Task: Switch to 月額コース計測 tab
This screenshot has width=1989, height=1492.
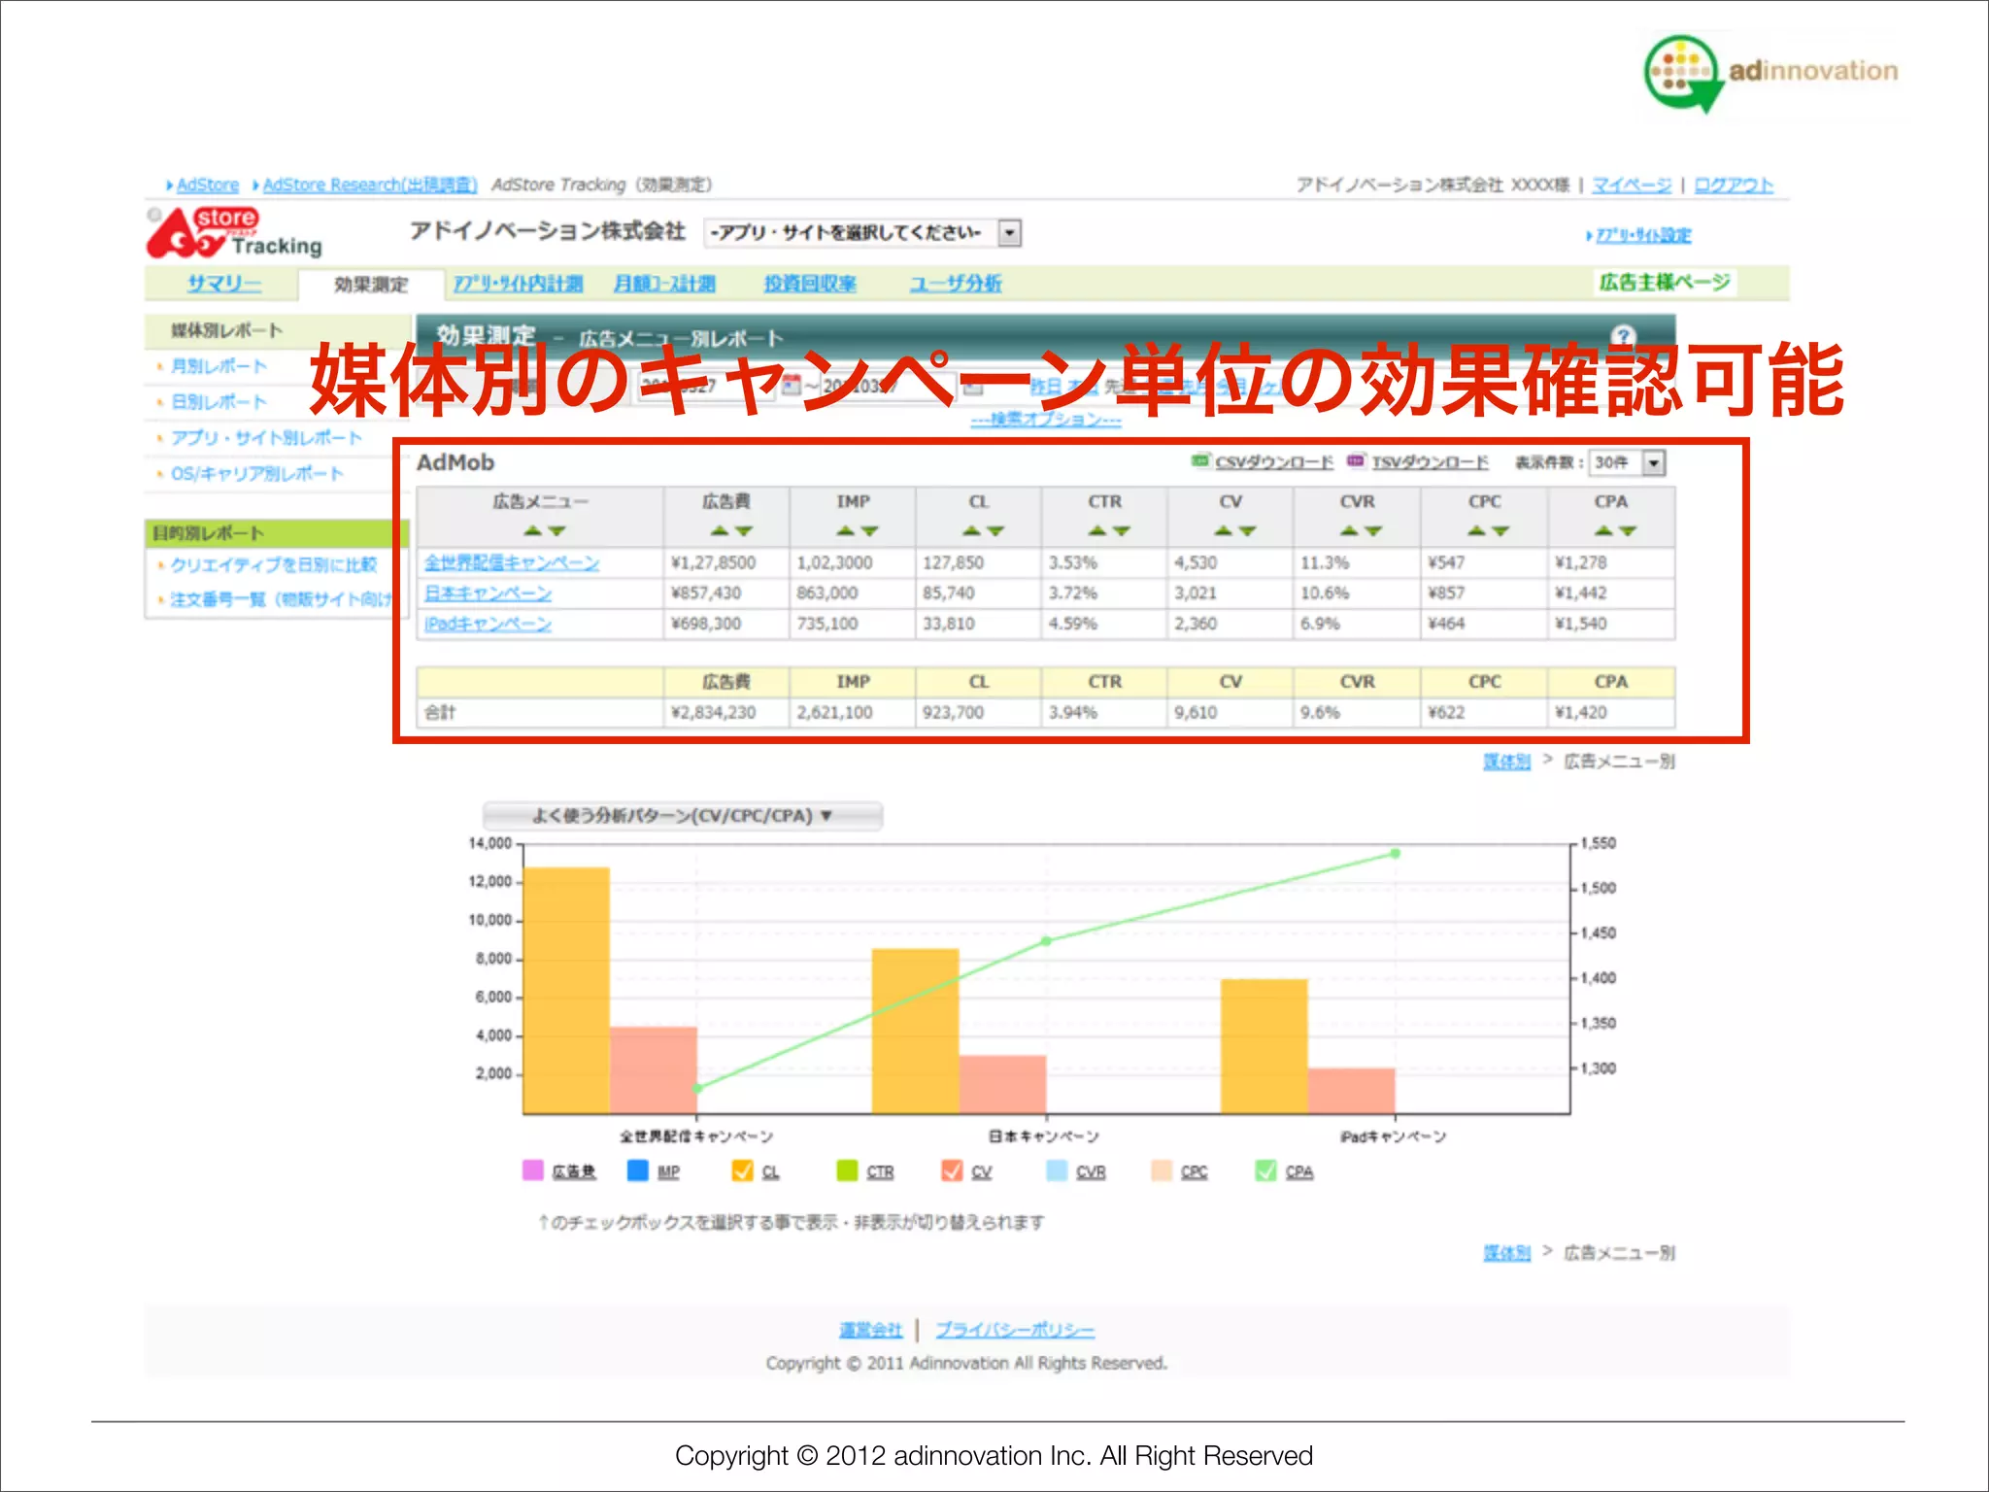Action: coord(664,284)
